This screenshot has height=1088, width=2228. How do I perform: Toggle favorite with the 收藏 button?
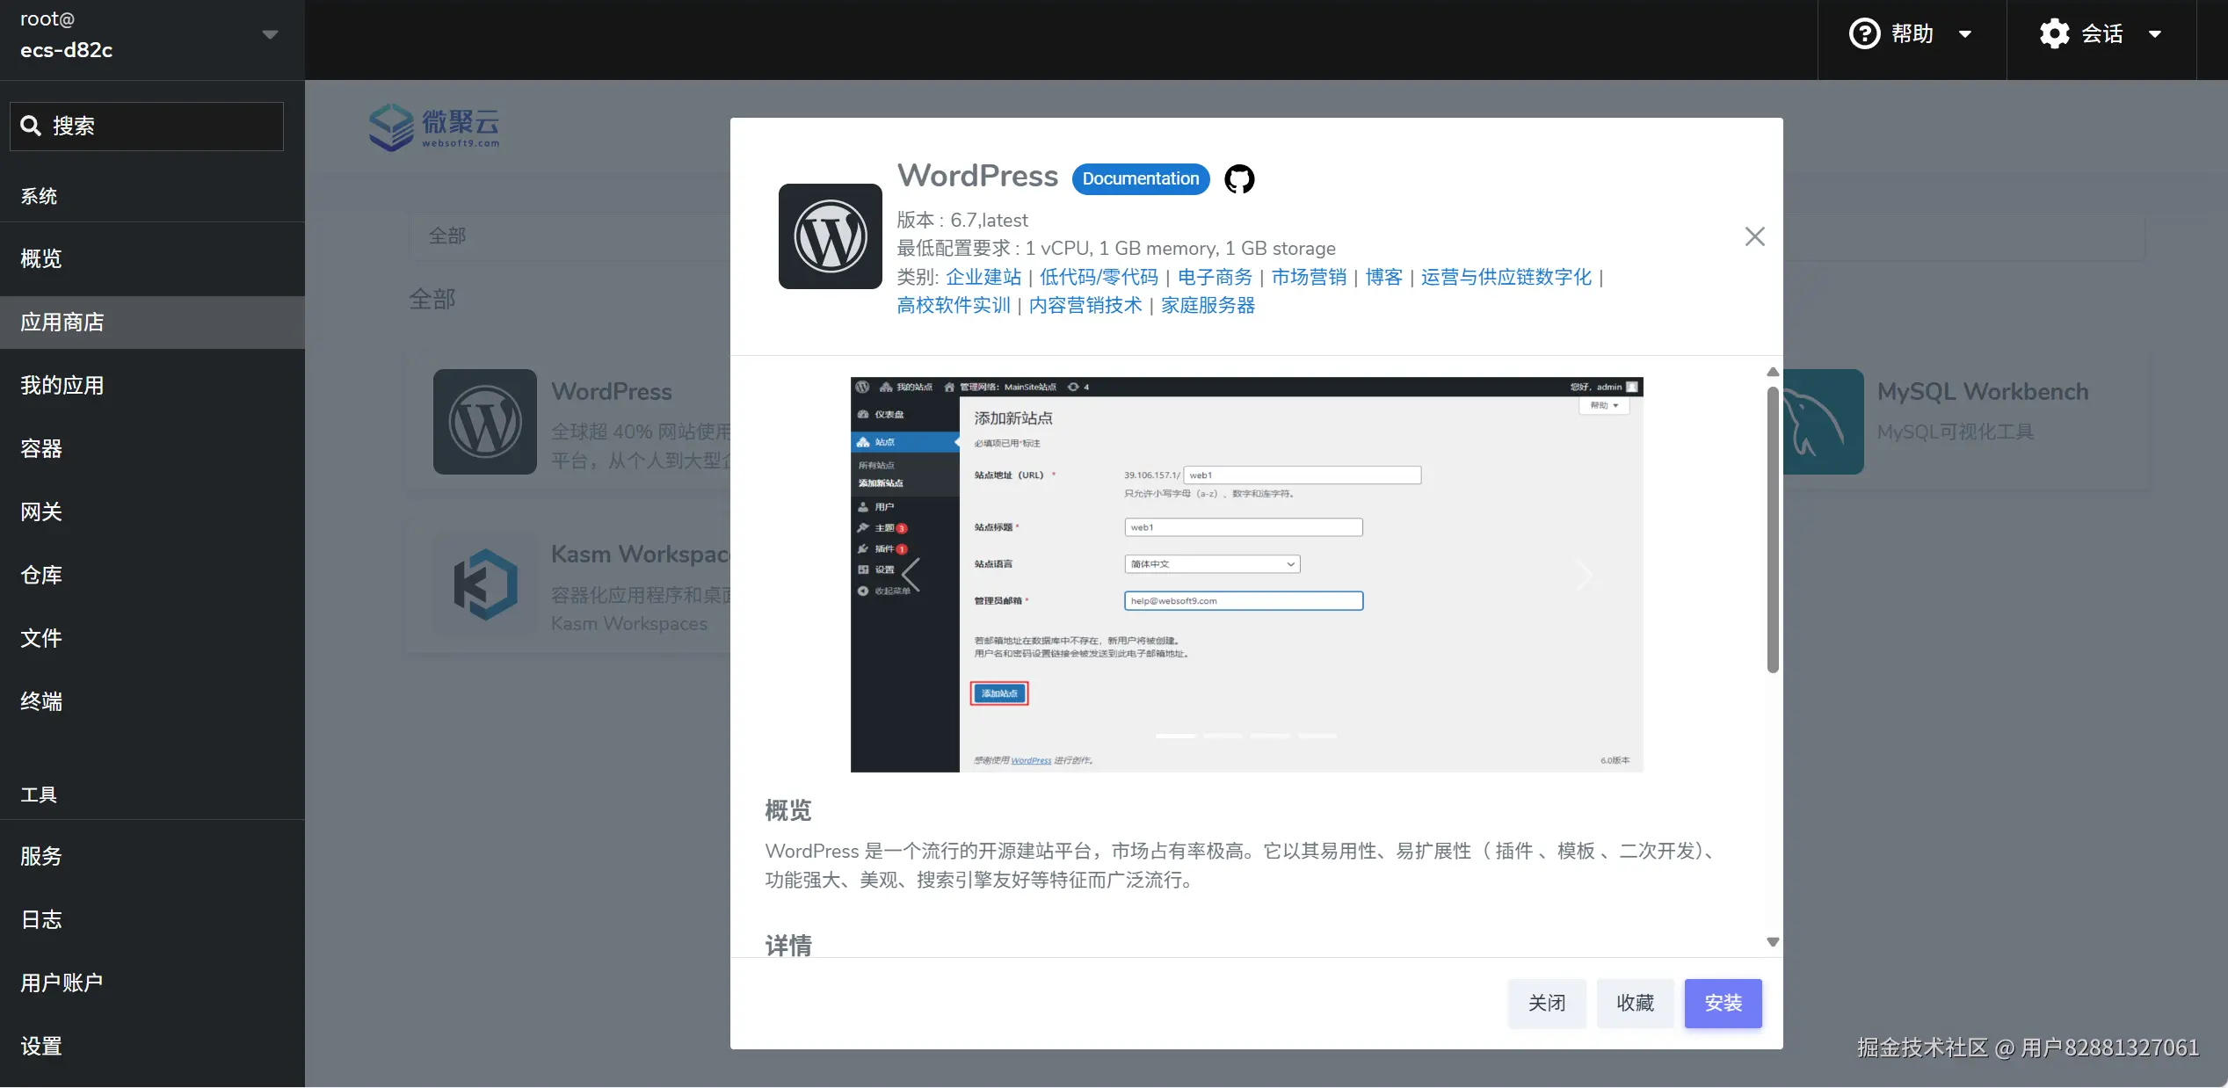(x=1636, y=1003)
